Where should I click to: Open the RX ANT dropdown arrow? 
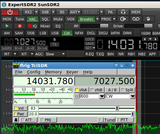[101, 12]
